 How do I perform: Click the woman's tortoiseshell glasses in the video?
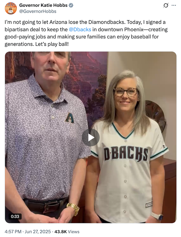tap(126, 92)
